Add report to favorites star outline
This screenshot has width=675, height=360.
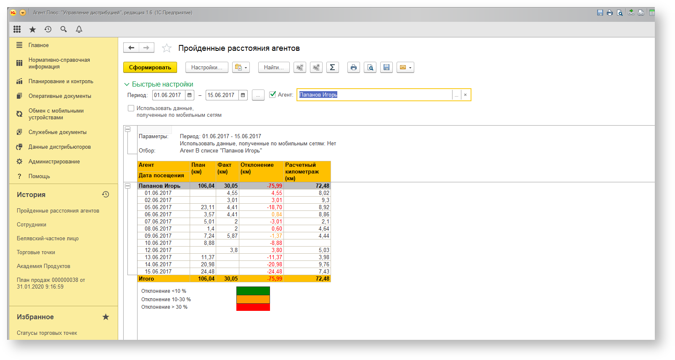point(167,48)
